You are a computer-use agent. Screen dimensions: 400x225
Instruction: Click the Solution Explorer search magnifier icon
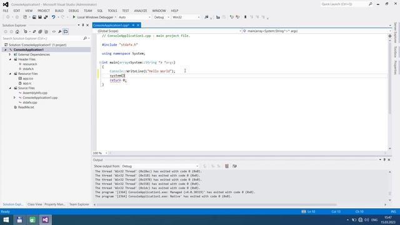pyautogui.click(x=85, y=38)
